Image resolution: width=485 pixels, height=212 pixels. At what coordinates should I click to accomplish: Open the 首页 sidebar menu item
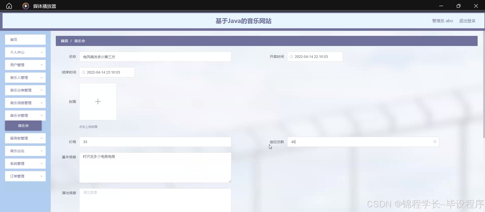point(25,40)
